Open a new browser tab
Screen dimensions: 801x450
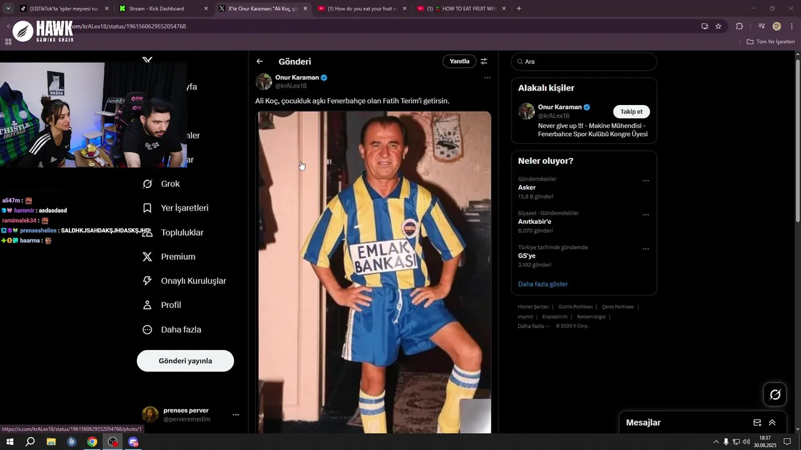click(519, 9)
